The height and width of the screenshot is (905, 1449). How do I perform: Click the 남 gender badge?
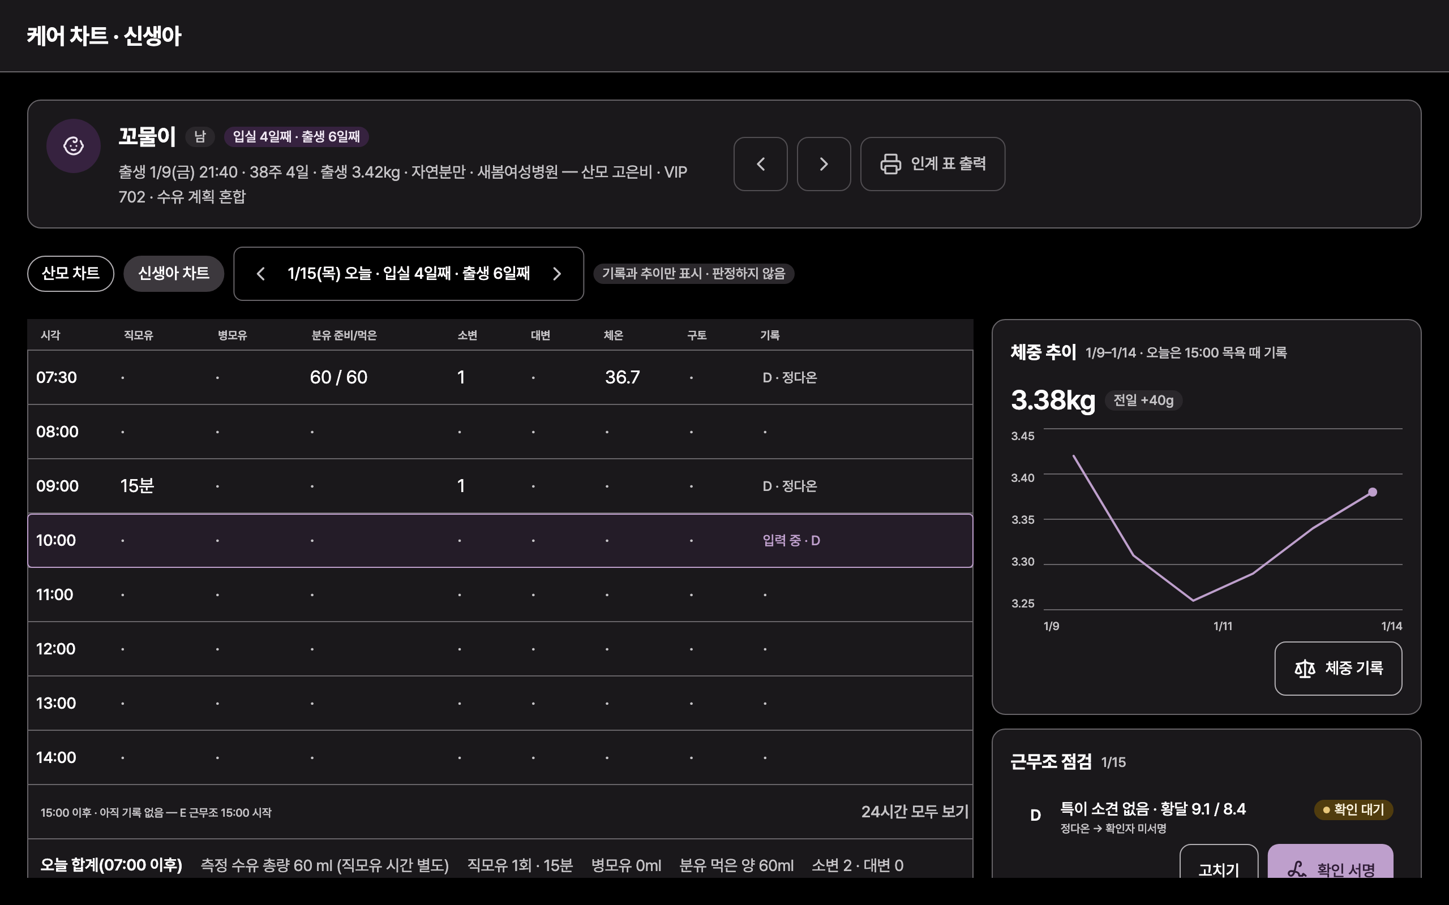click(x=200, y=136)
